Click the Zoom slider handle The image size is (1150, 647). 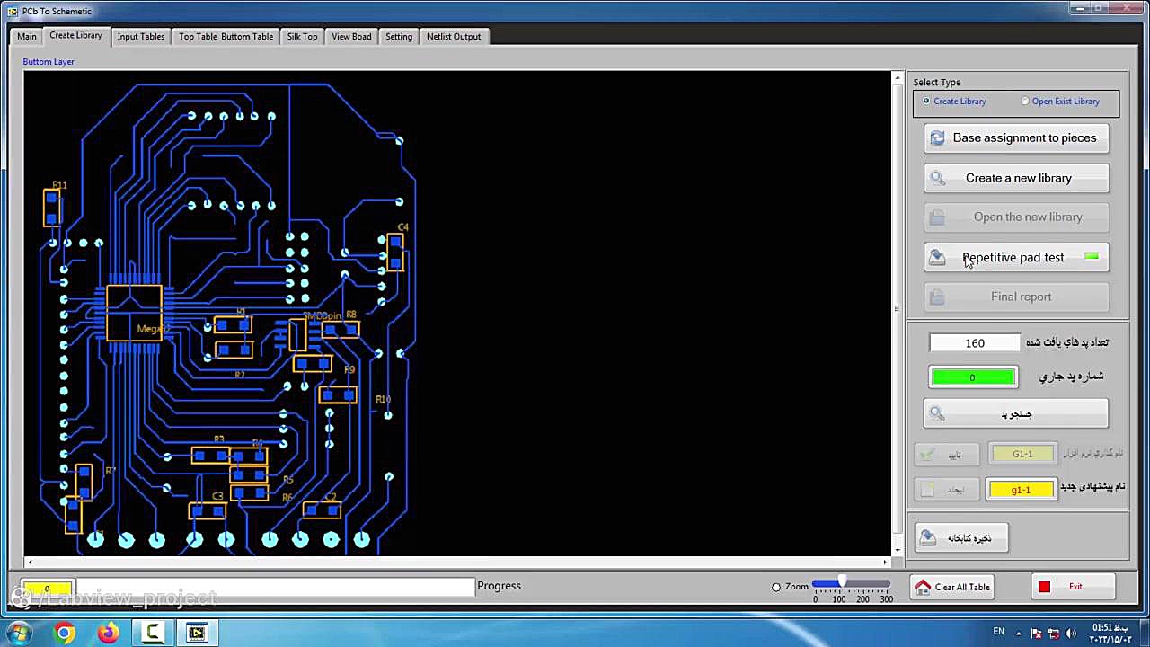[842, 583]
